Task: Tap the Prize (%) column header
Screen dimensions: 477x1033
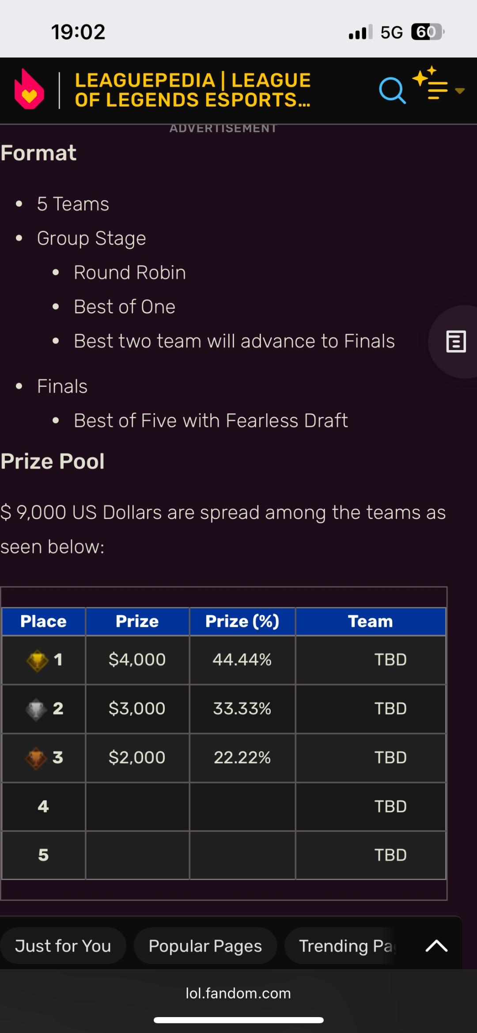Action: pos(242,621)
